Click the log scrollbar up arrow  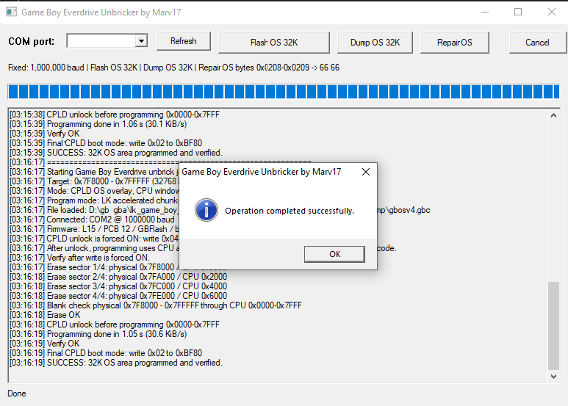(553, 116)
